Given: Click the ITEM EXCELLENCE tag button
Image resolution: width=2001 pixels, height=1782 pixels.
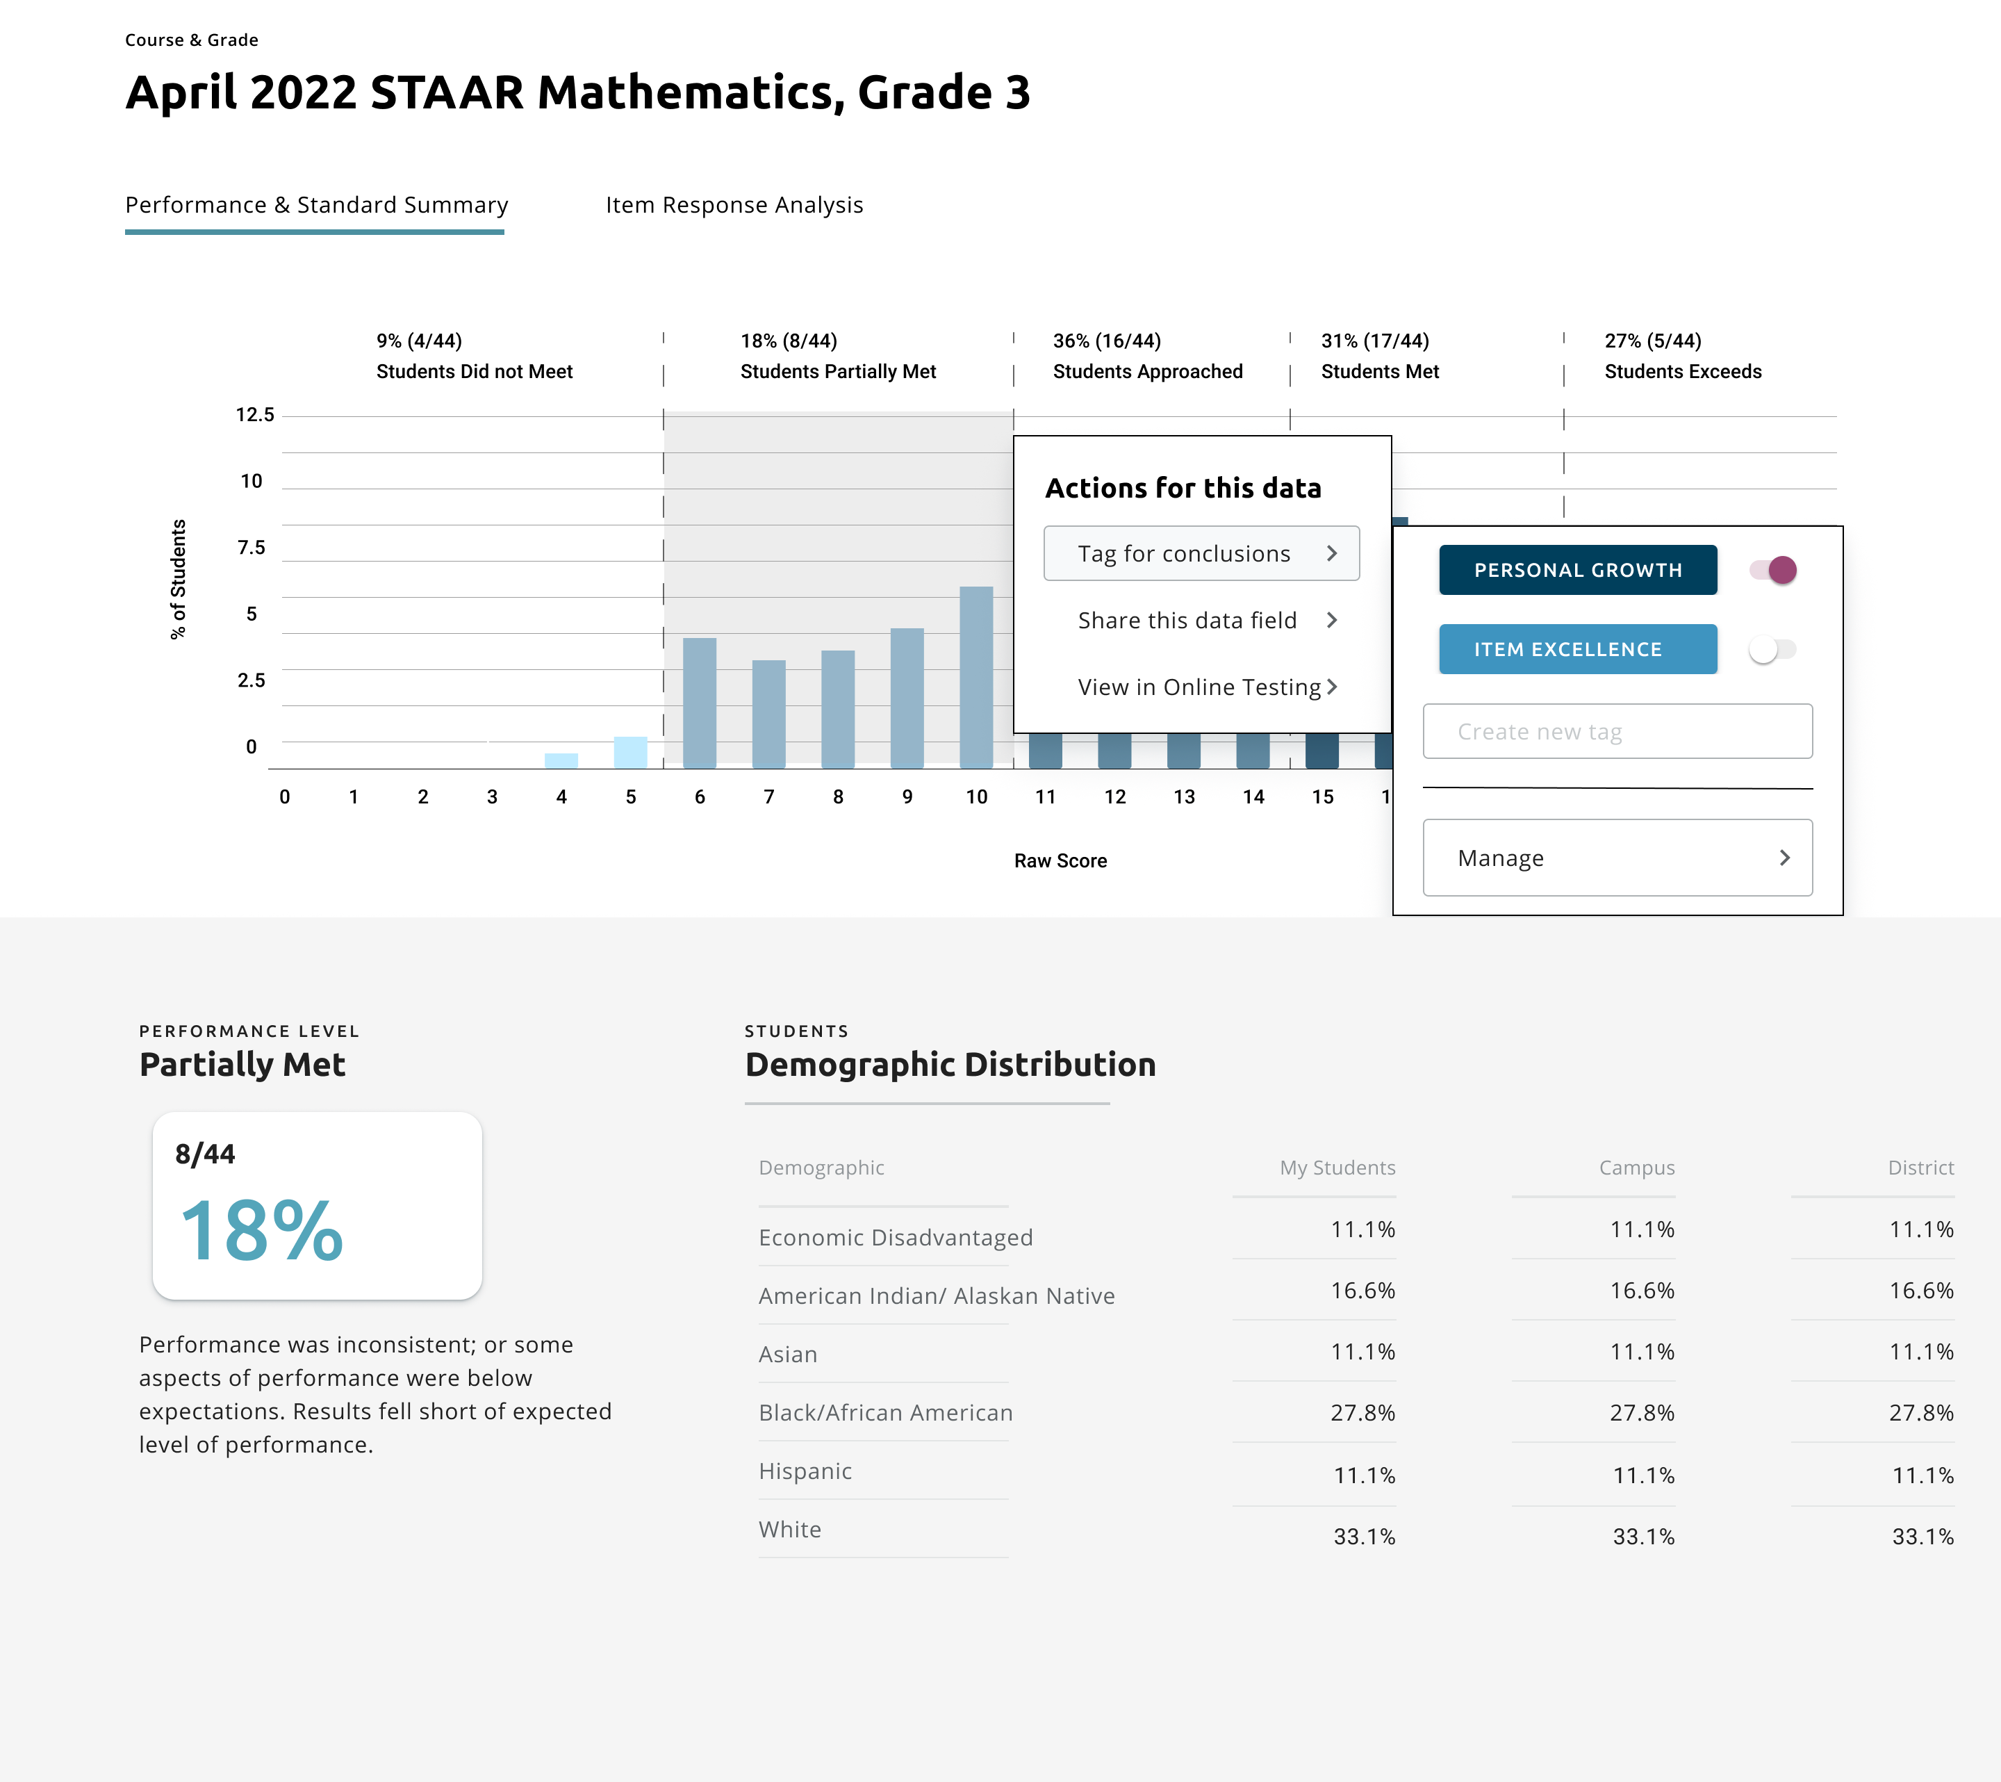Looking at the screenshot, I should tap(1577, 649).
